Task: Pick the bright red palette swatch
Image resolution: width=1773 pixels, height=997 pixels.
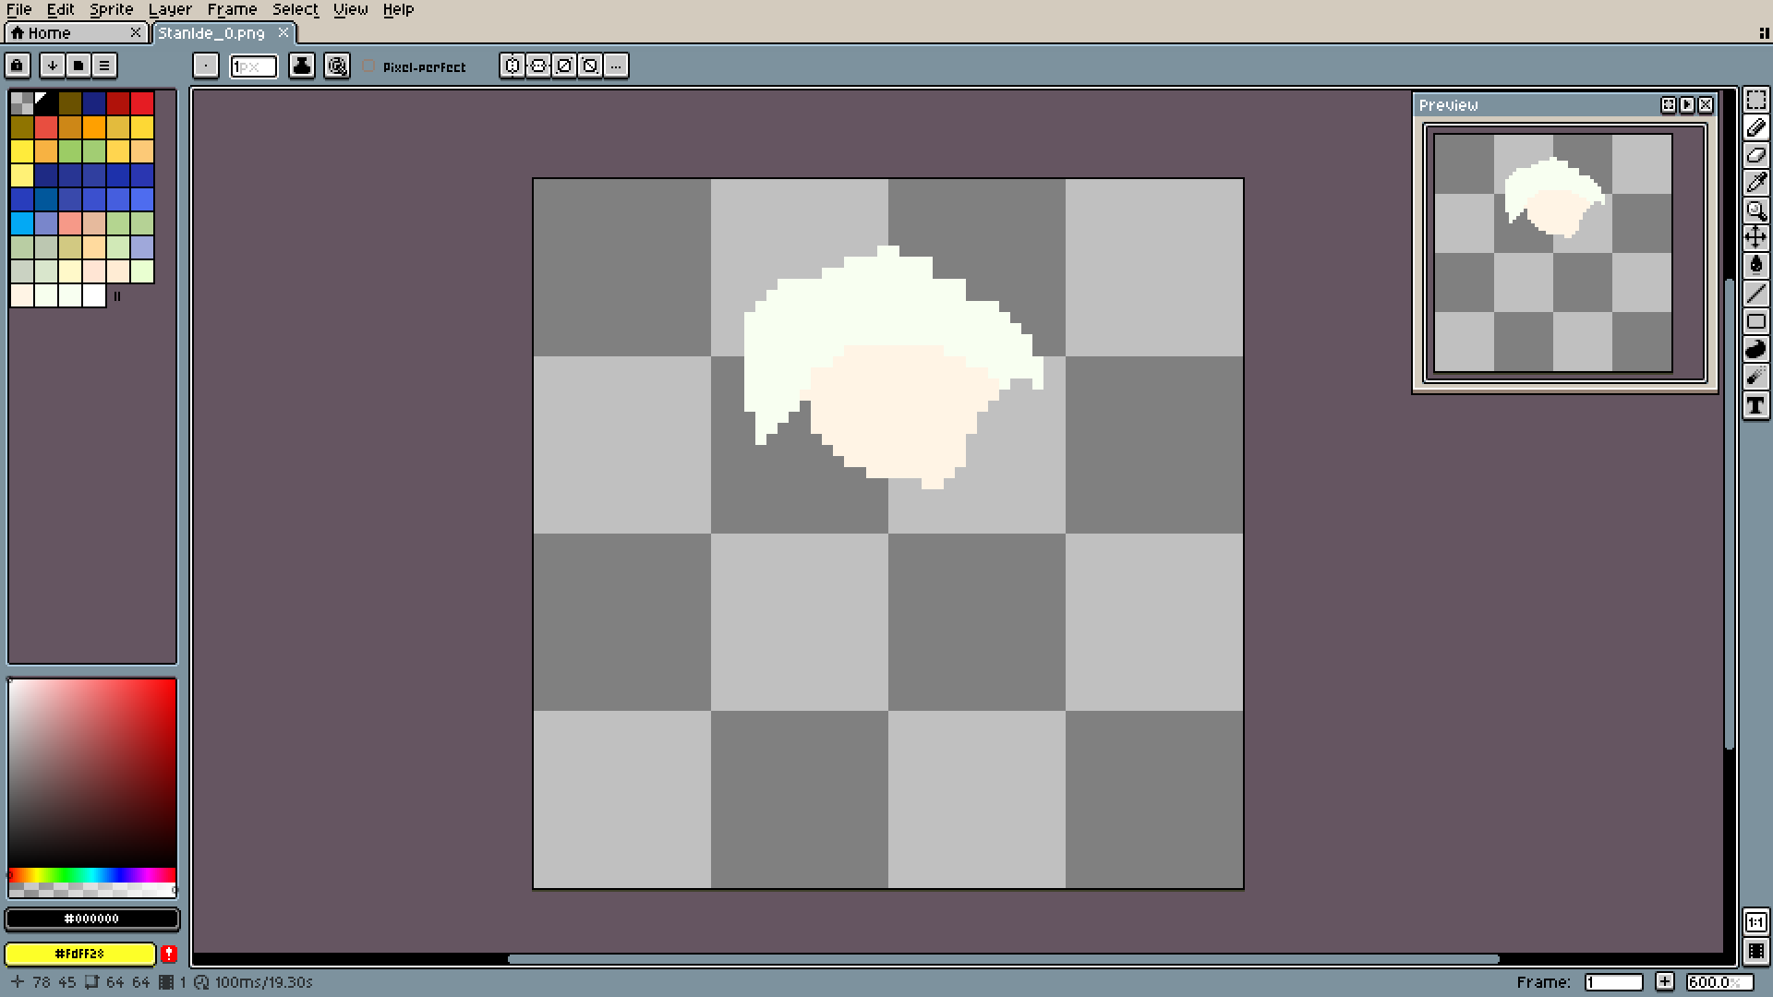Action: coord(142,102)
